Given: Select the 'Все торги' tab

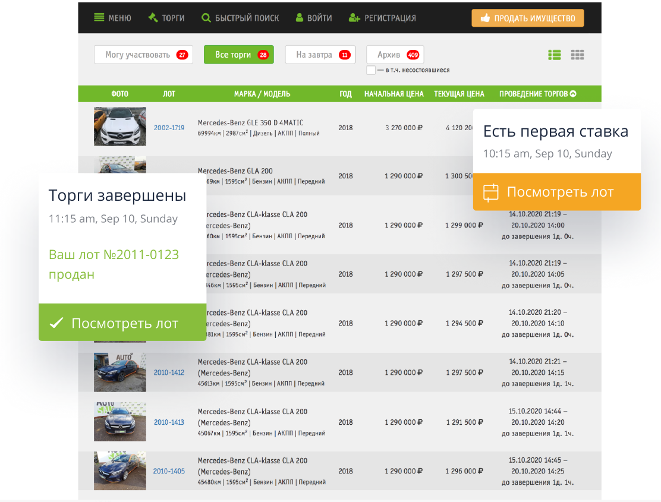Looking at the screenshot, I should pos(238,55).
